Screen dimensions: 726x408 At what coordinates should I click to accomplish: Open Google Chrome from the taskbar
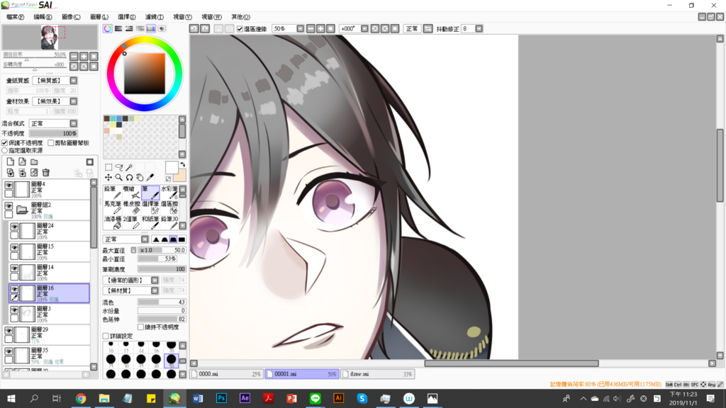pyautogui.click(x=81, y=398)
